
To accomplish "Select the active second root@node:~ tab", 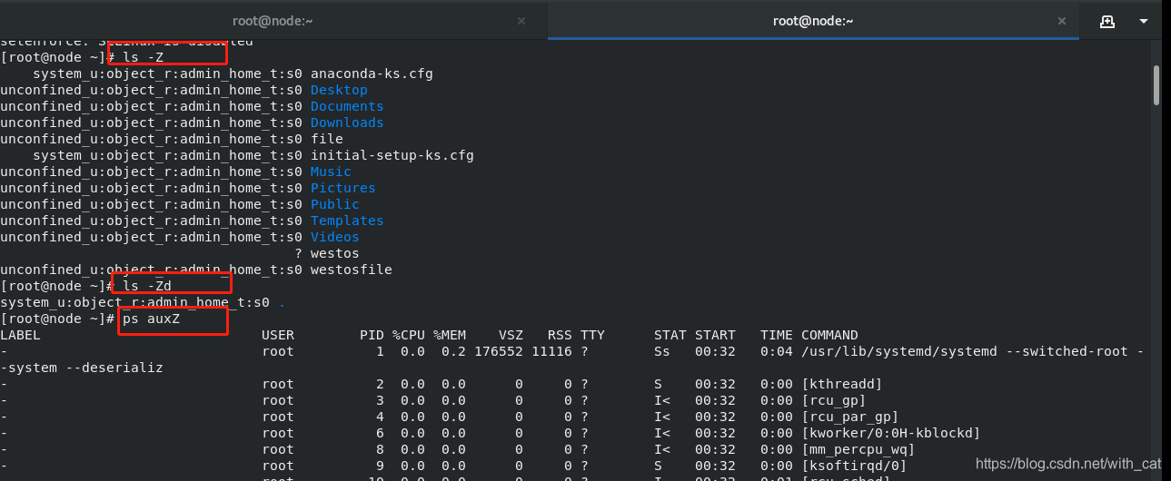I will pyautogui.click(x=813, y=20).
